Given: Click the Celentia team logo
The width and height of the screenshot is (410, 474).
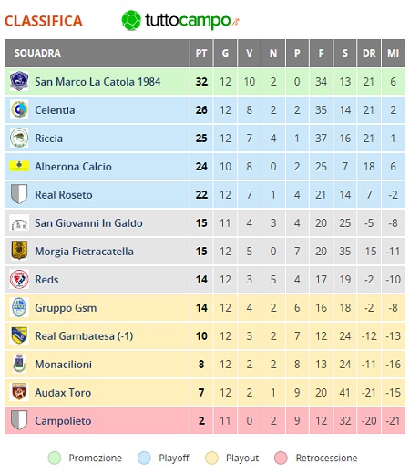Looking at the screenshot, I should click(19, 109).
